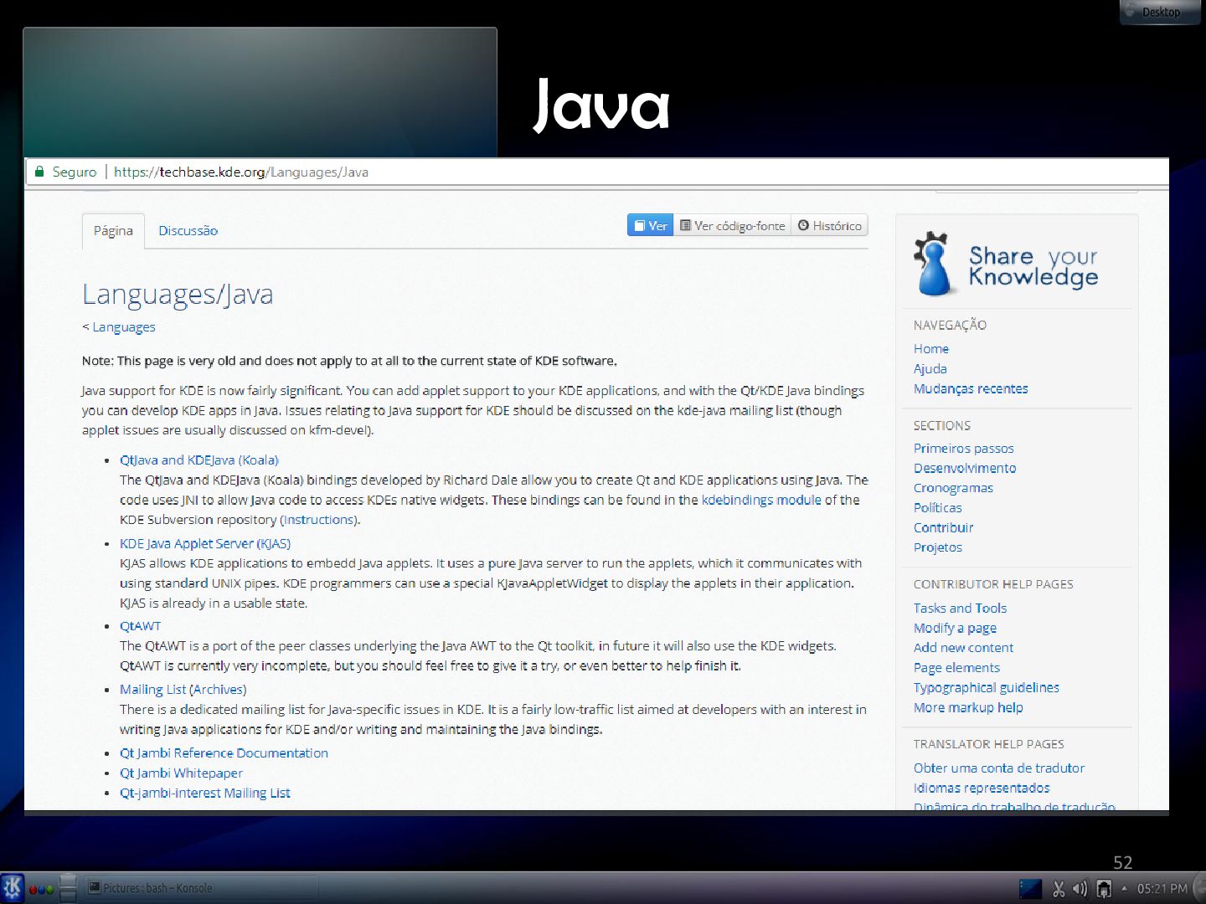Open Políticas section link
This screenshot has height=904, width=1206.
click(x=938, y=508)
